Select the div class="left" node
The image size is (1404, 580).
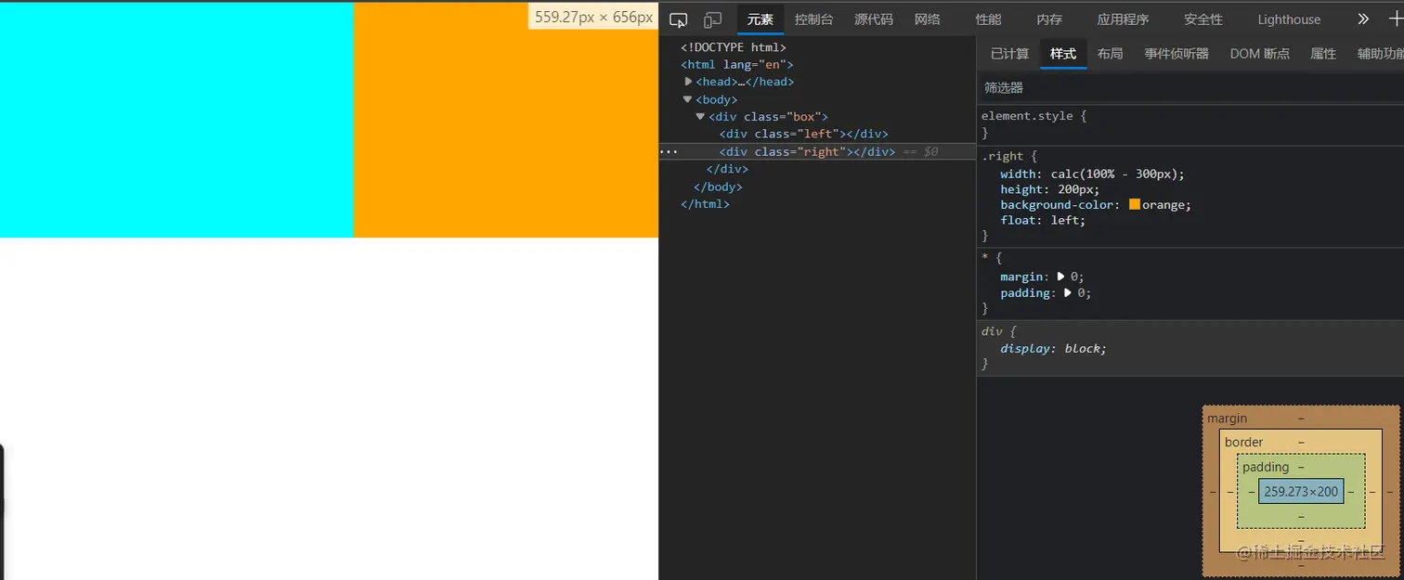[x=804, y=134]
